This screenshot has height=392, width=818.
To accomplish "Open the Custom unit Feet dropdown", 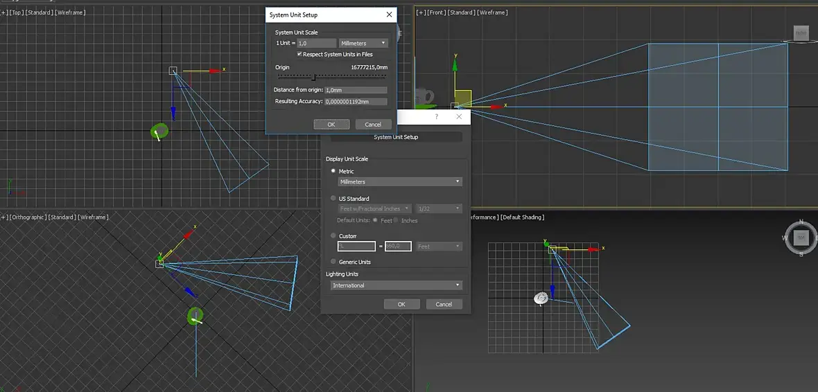I will tap(439, 246).
